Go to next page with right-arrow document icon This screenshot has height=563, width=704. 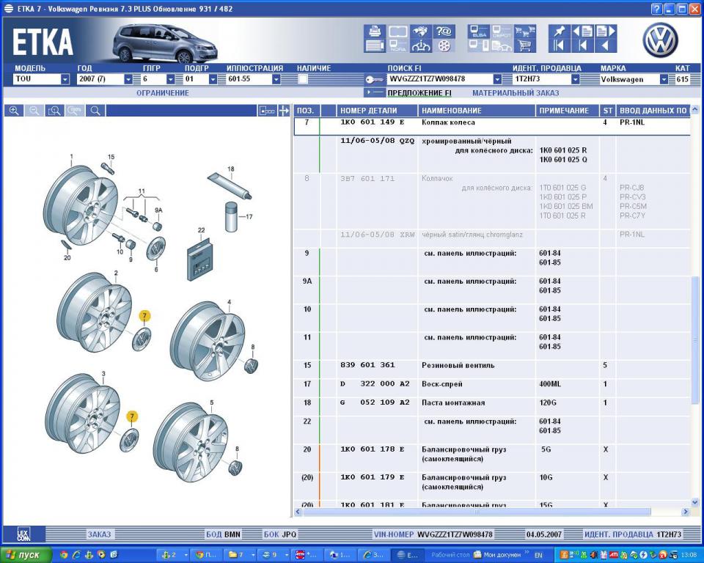coord(605,32)
